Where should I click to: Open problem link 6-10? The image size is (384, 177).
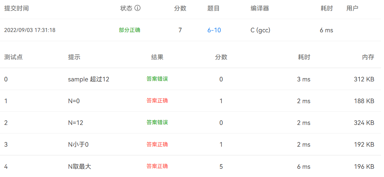214,30
